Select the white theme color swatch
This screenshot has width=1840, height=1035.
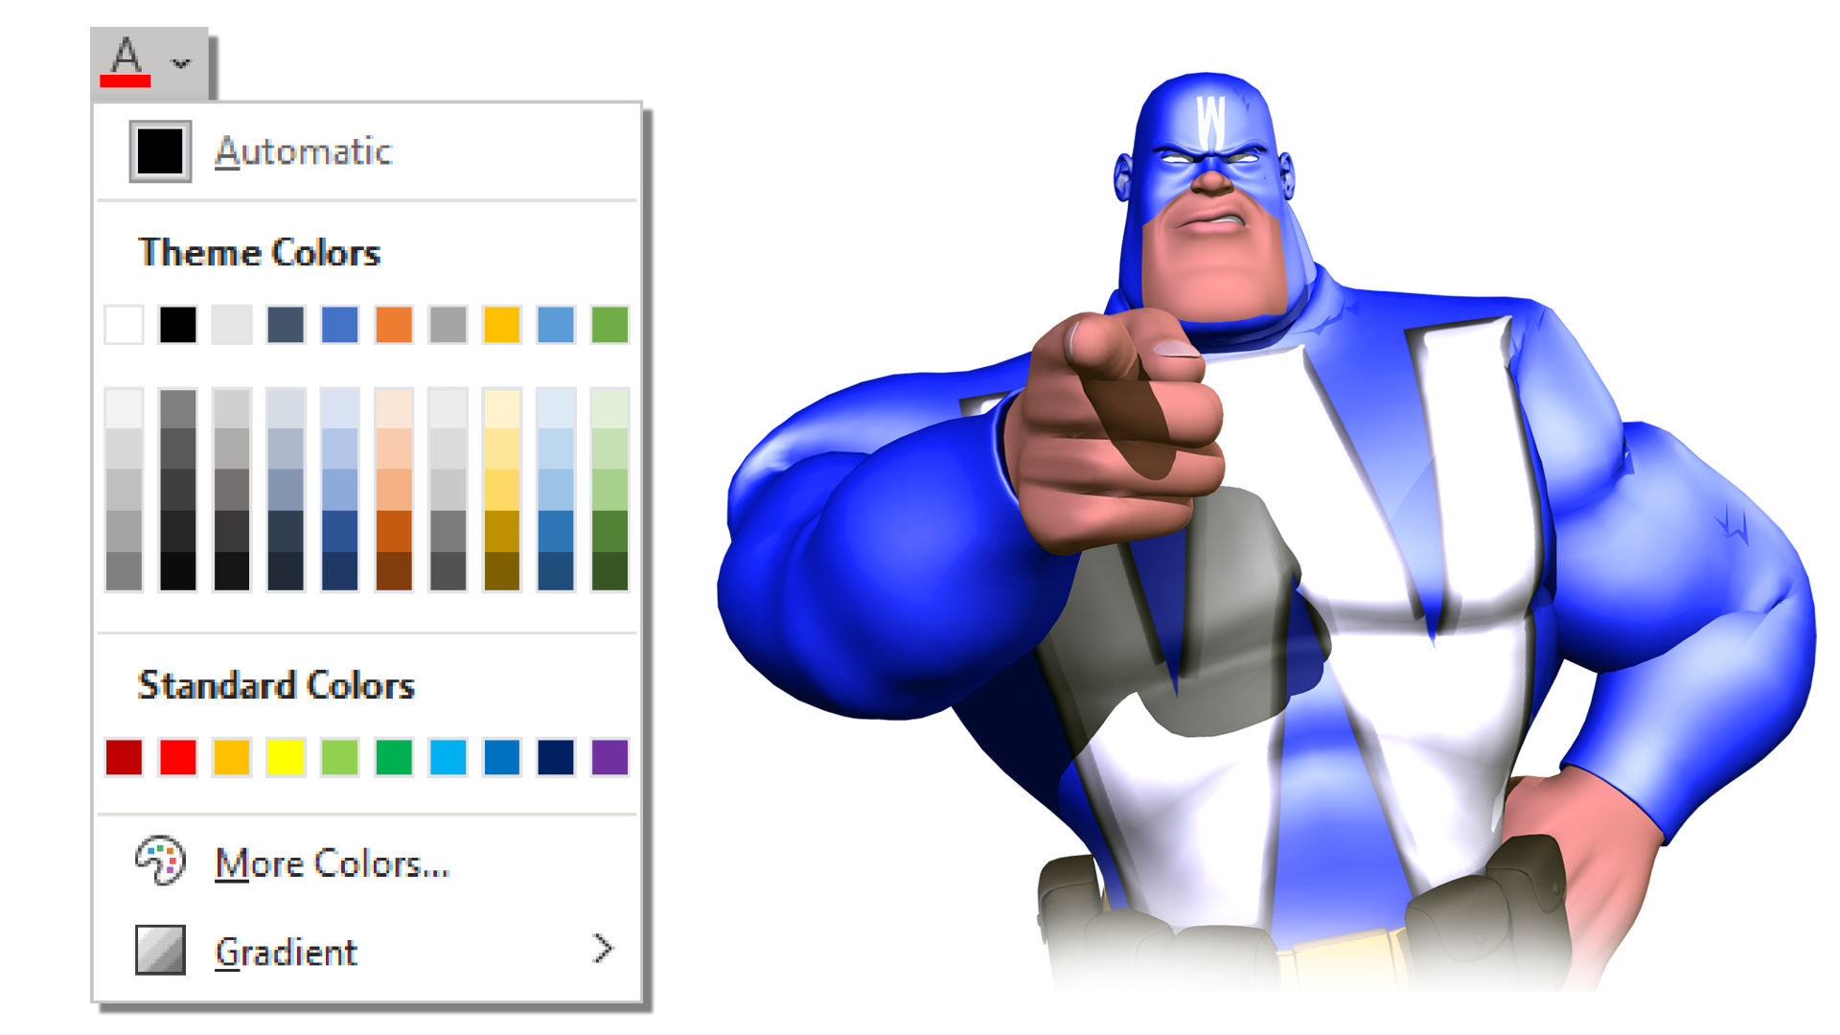(x=124, y=324)
